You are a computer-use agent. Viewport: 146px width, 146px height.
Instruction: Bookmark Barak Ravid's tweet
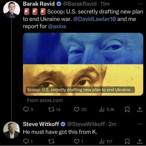127,109
